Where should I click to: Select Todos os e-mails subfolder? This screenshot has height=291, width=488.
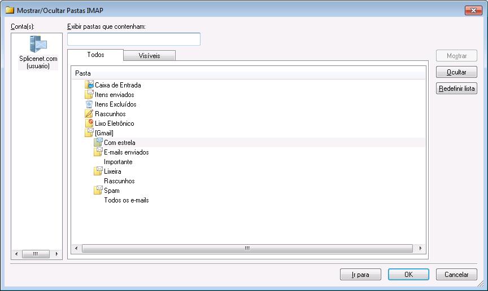point(127,200)
